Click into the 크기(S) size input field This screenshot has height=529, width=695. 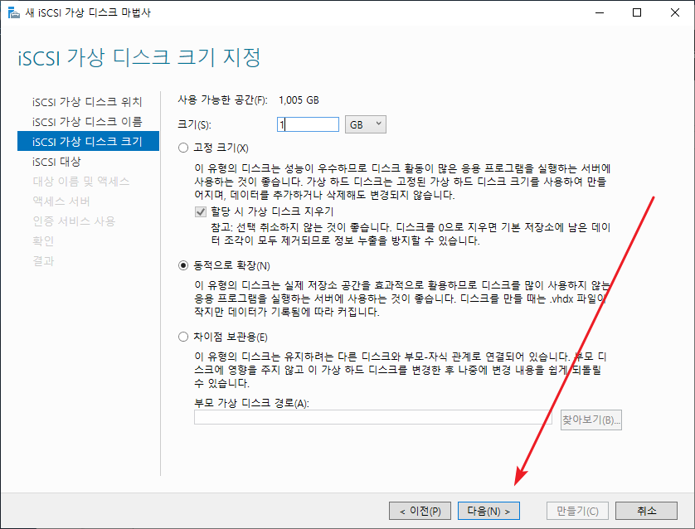click(x=308, y=124)
